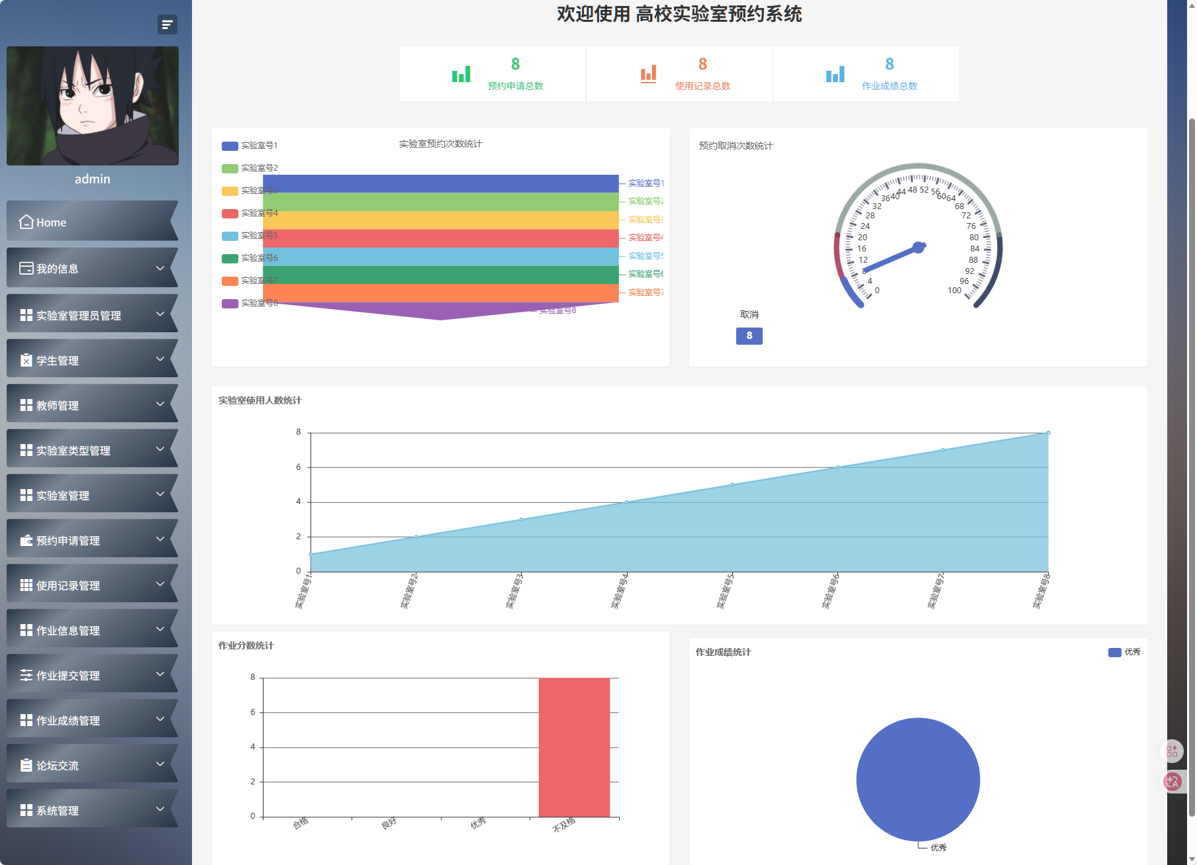Open the 预约申请管理 menu
1197x865 pixels.
click(x=93, y=539)
